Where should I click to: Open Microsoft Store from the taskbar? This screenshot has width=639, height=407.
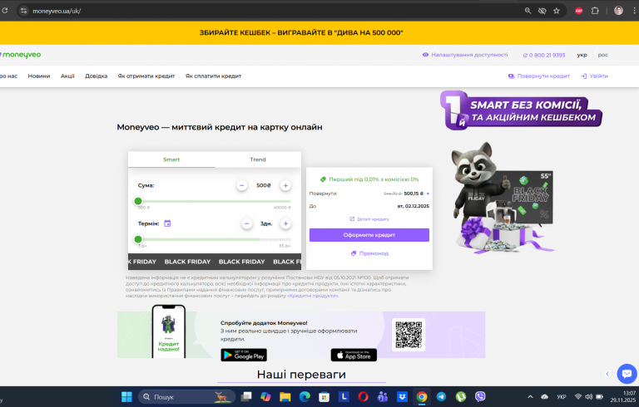pyautogui.click(x=324, y=396)
